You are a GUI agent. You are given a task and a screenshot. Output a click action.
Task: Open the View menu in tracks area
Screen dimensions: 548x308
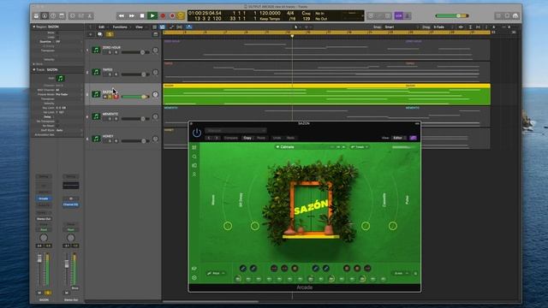pos(140,27)
